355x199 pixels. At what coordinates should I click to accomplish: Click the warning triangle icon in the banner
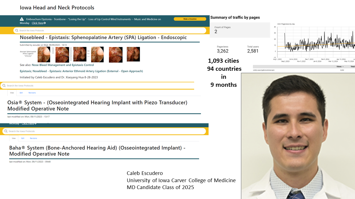point(22,19)
